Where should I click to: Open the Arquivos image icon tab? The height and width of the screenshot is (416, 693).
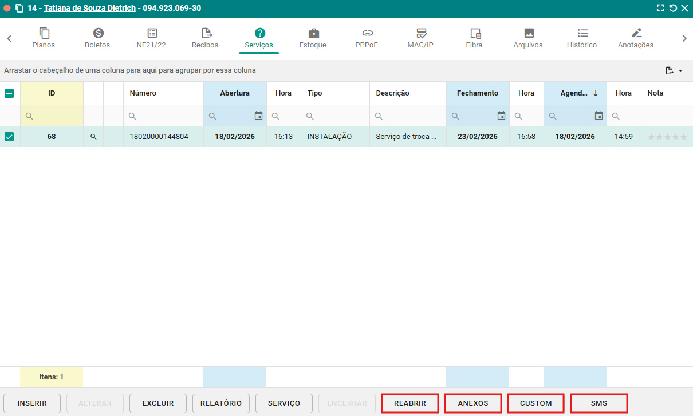point(528,34)
